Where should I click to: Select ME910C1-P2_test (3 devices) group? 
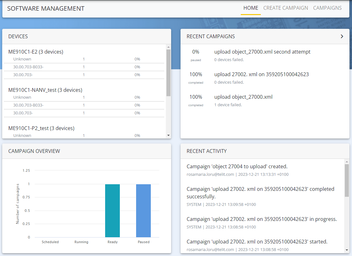tap(41, 128)
